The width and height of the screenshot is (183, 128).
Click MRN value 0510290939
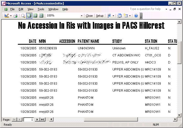[x=48, y=48]
